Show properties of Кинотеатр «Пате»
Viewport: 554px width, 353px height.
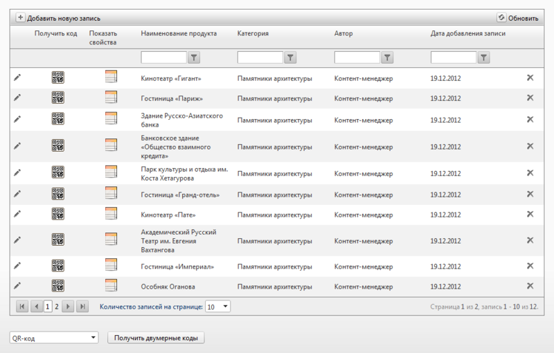click(x=111, y=213)
